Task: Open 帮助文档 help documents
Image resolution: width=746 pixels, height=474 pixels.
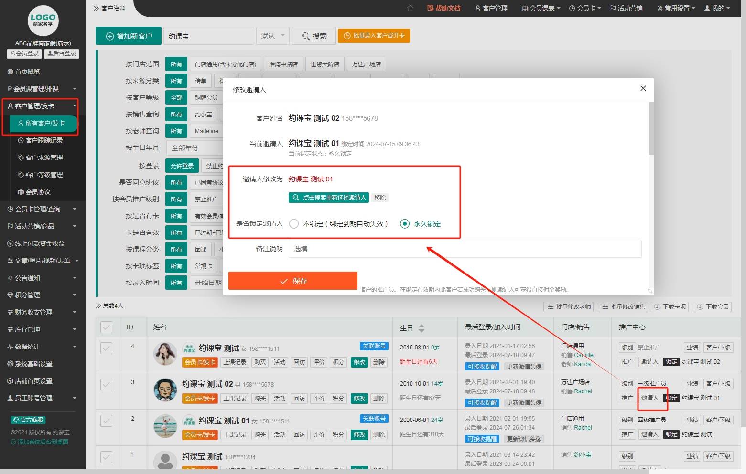Action: coord(444,8)
